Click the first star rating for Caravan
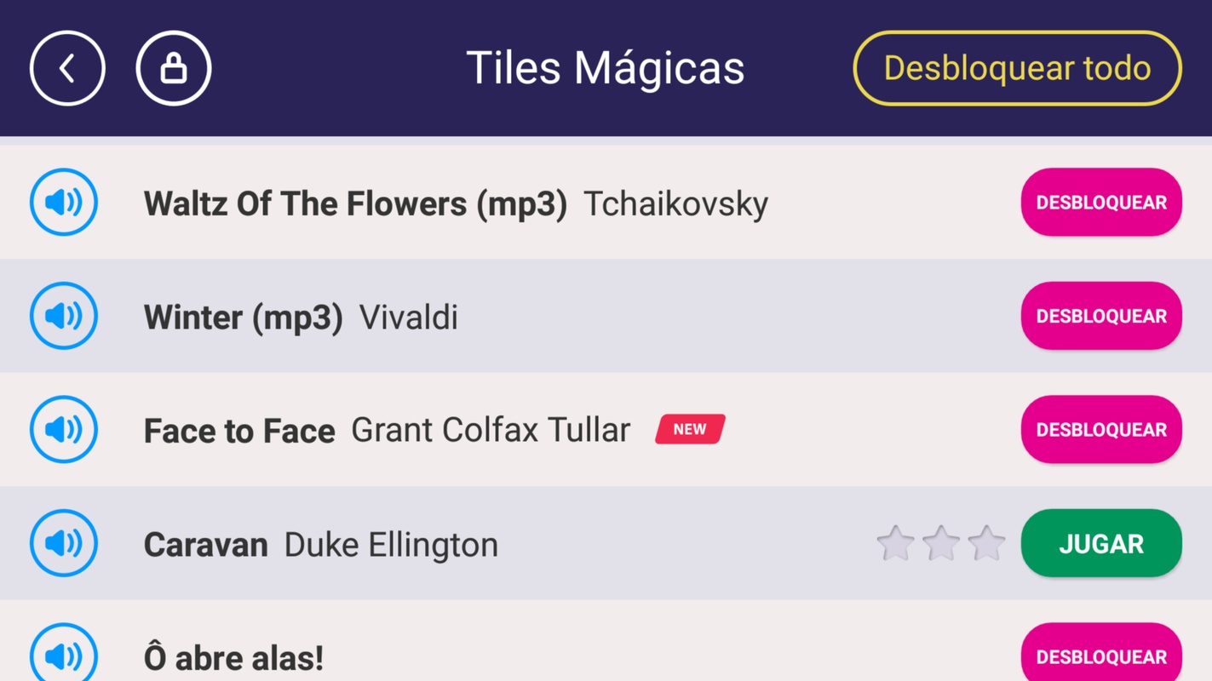This screenshot has height=681, width=1212. coord(895,543)
